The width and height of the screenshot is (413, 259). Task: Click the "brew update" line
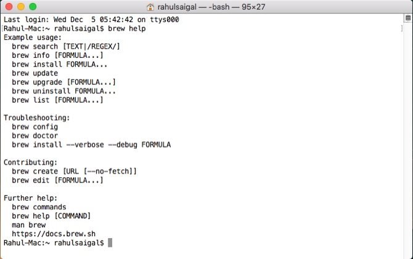pyautogui.click(x=35, y=73)
